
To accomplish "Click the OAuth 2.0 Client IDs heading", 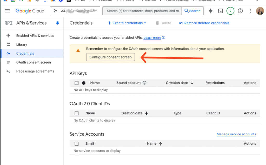I will click(90, 104).
